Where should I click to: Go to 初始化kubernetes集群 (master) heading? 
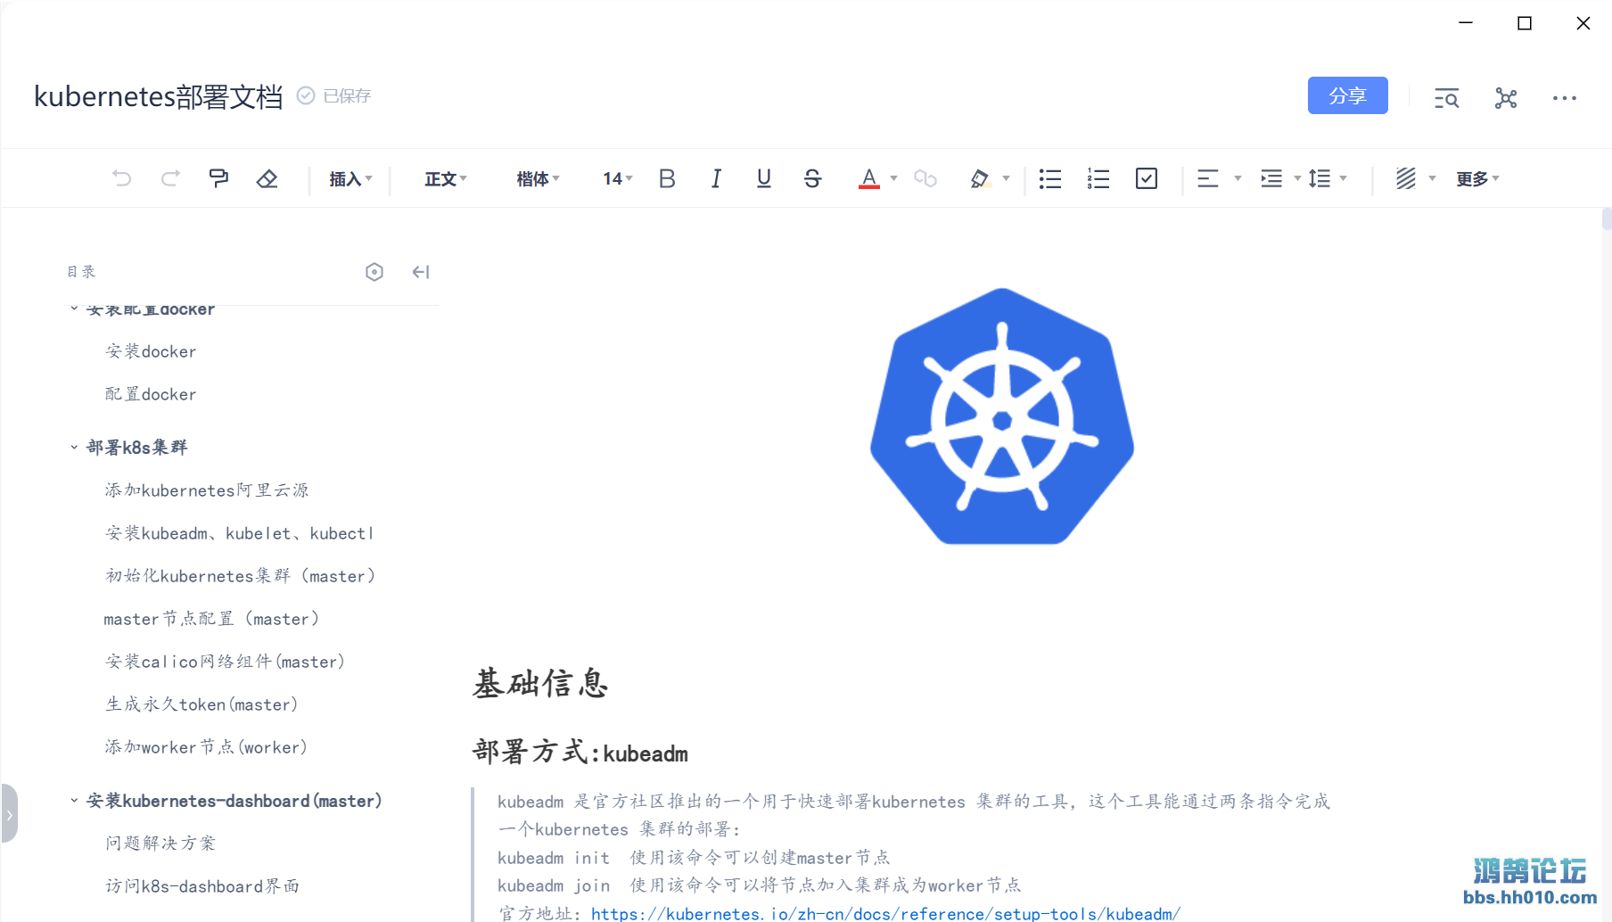click(240, 576)
